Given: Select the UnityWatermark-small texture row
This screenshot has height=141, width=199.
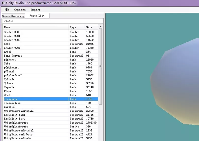Looking at the screenshot, I should [x=51, y=111].
